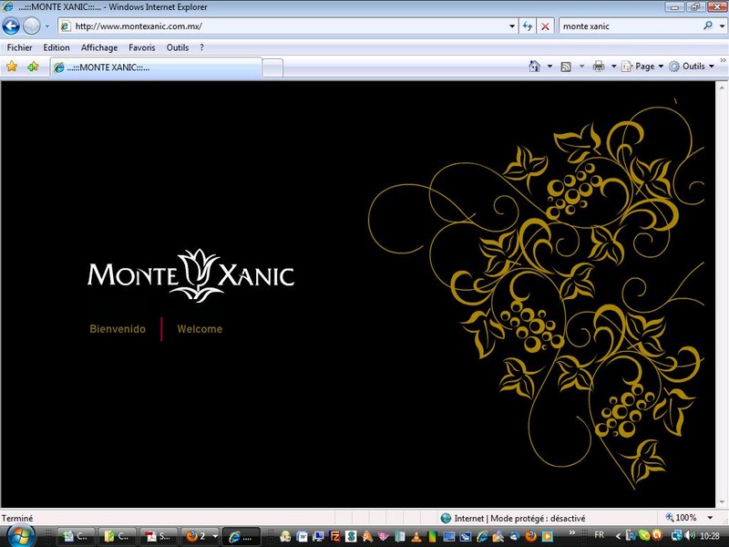Open the Page dropdown menu
Image resolution: width=729 pixels, height=547 pixels.
643,67
